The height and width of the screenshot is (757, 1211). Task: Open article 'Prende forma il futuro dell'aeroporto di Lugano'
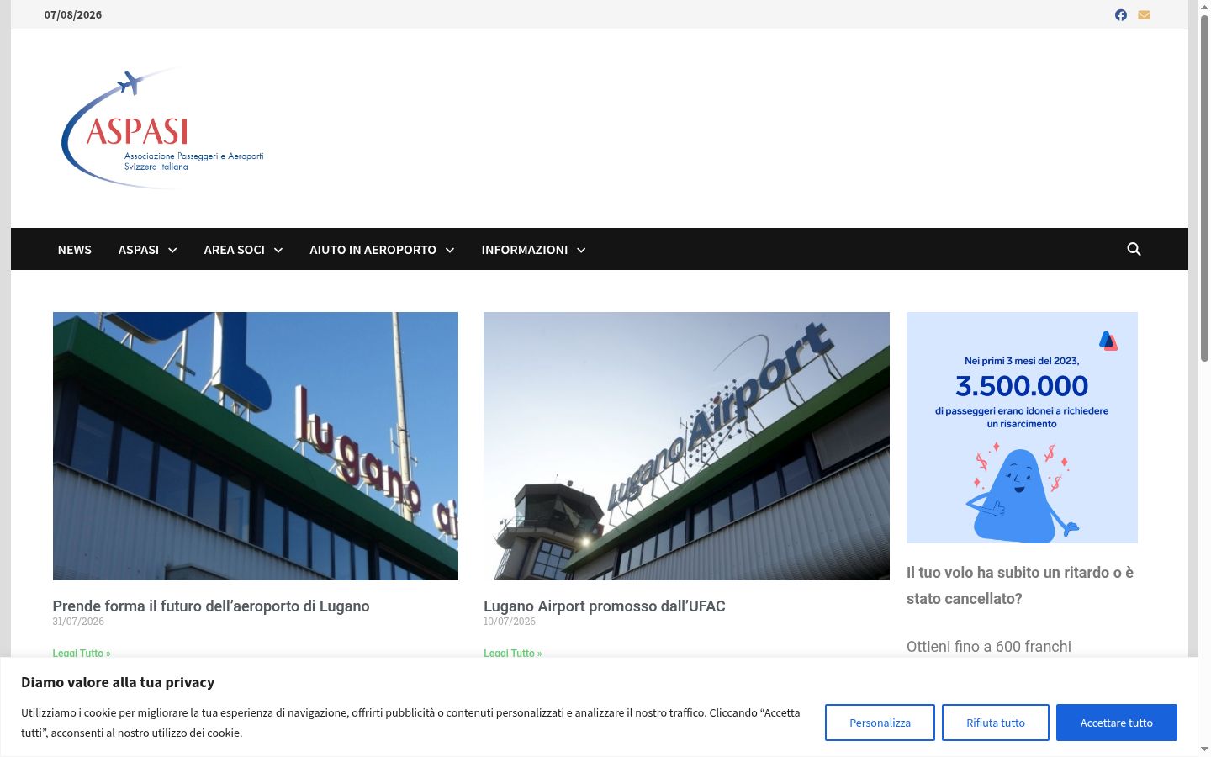(211, 606)
